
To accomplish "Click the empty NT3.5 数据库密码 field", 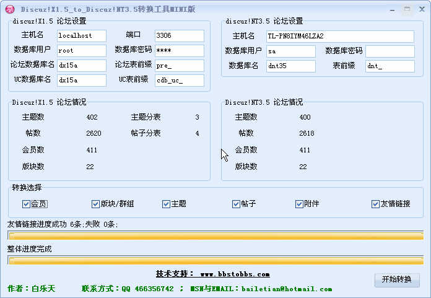I will 390,51.
